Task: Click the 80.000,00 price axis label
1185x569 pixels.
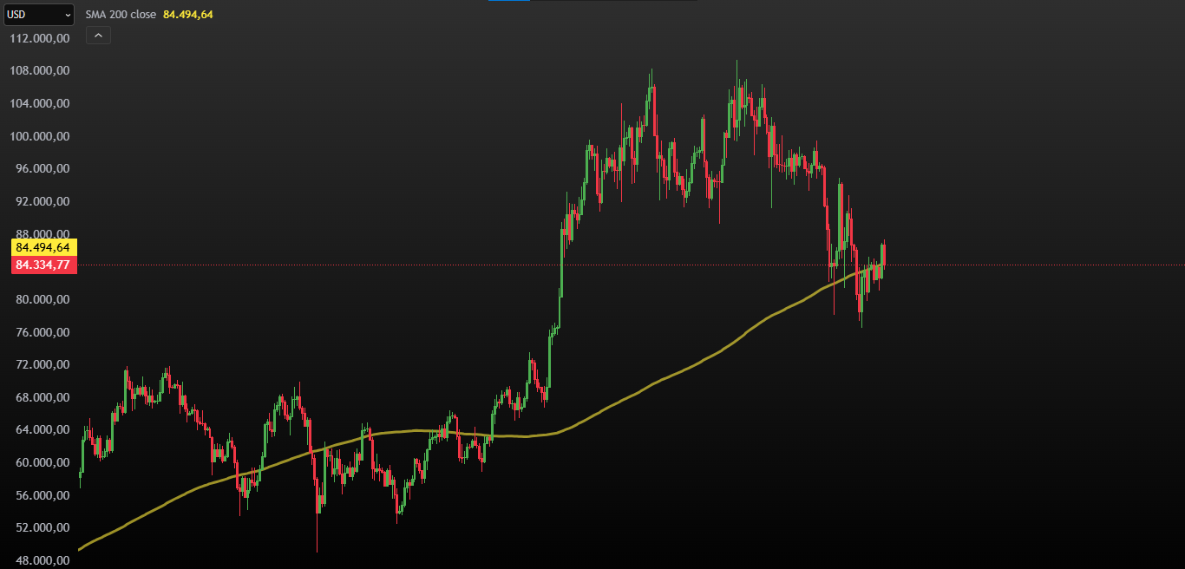Action: click(x=43, y=299)
